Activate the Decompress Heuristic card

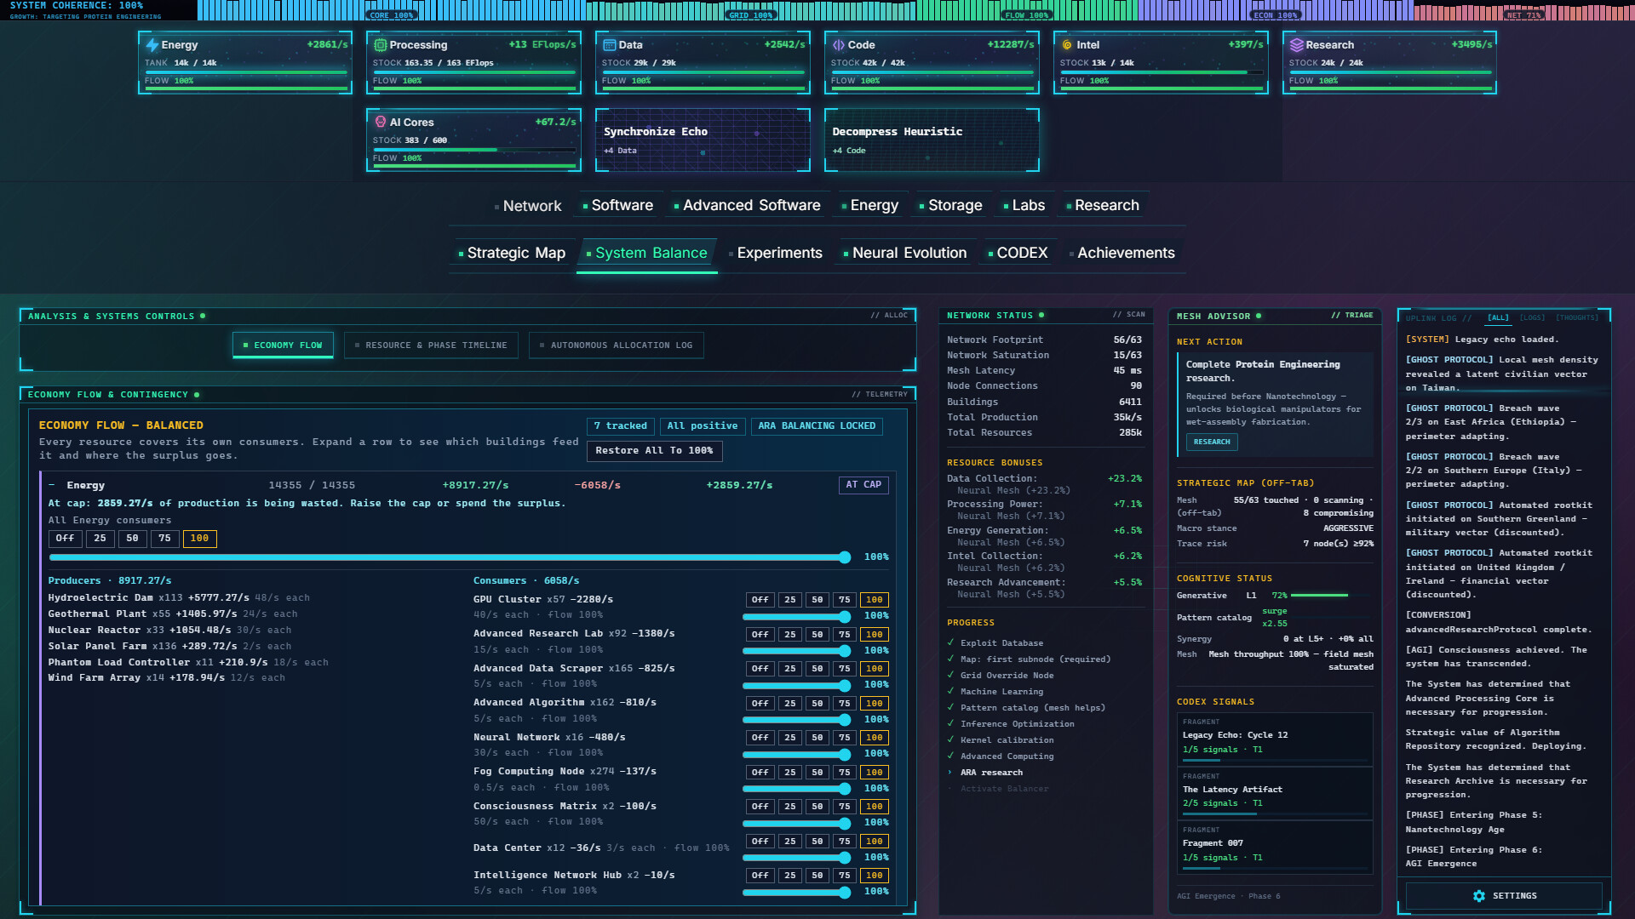pos(932,140)
